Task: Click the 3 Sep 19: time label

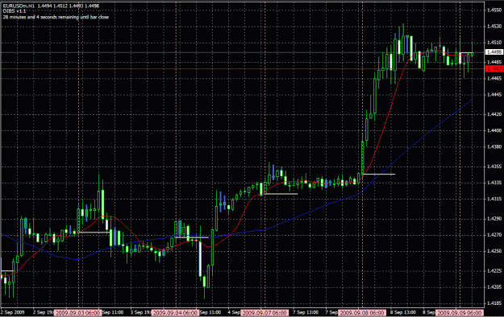Action: [x=141, y=312]
